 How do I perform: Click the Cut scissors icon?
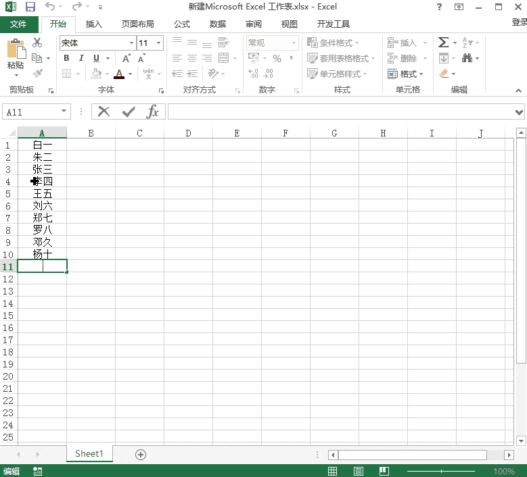[x=37, y=43]
